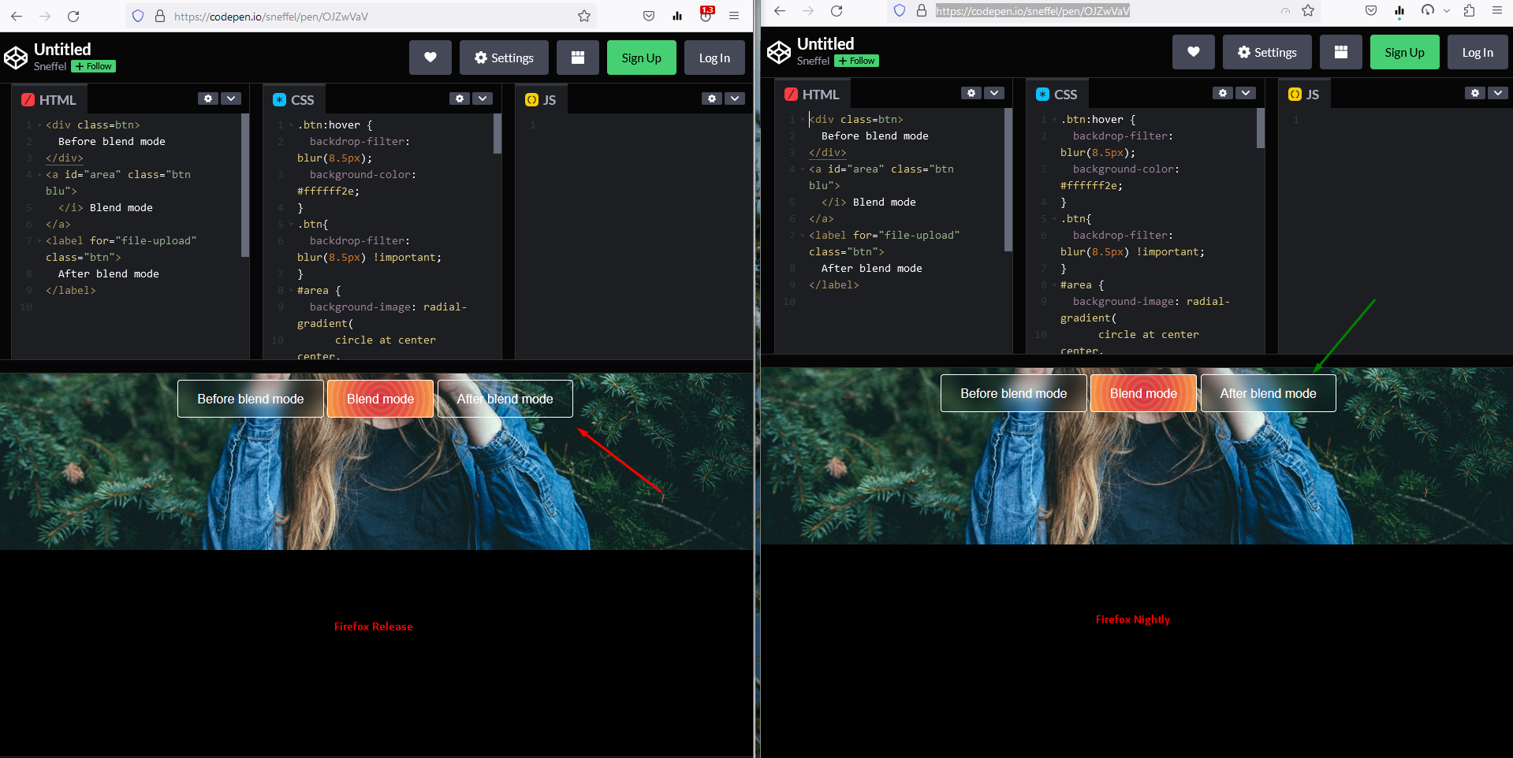Expand the HTML panel dropdown chevron
Screen dimensions: 1513x758
tap(230, 98)
